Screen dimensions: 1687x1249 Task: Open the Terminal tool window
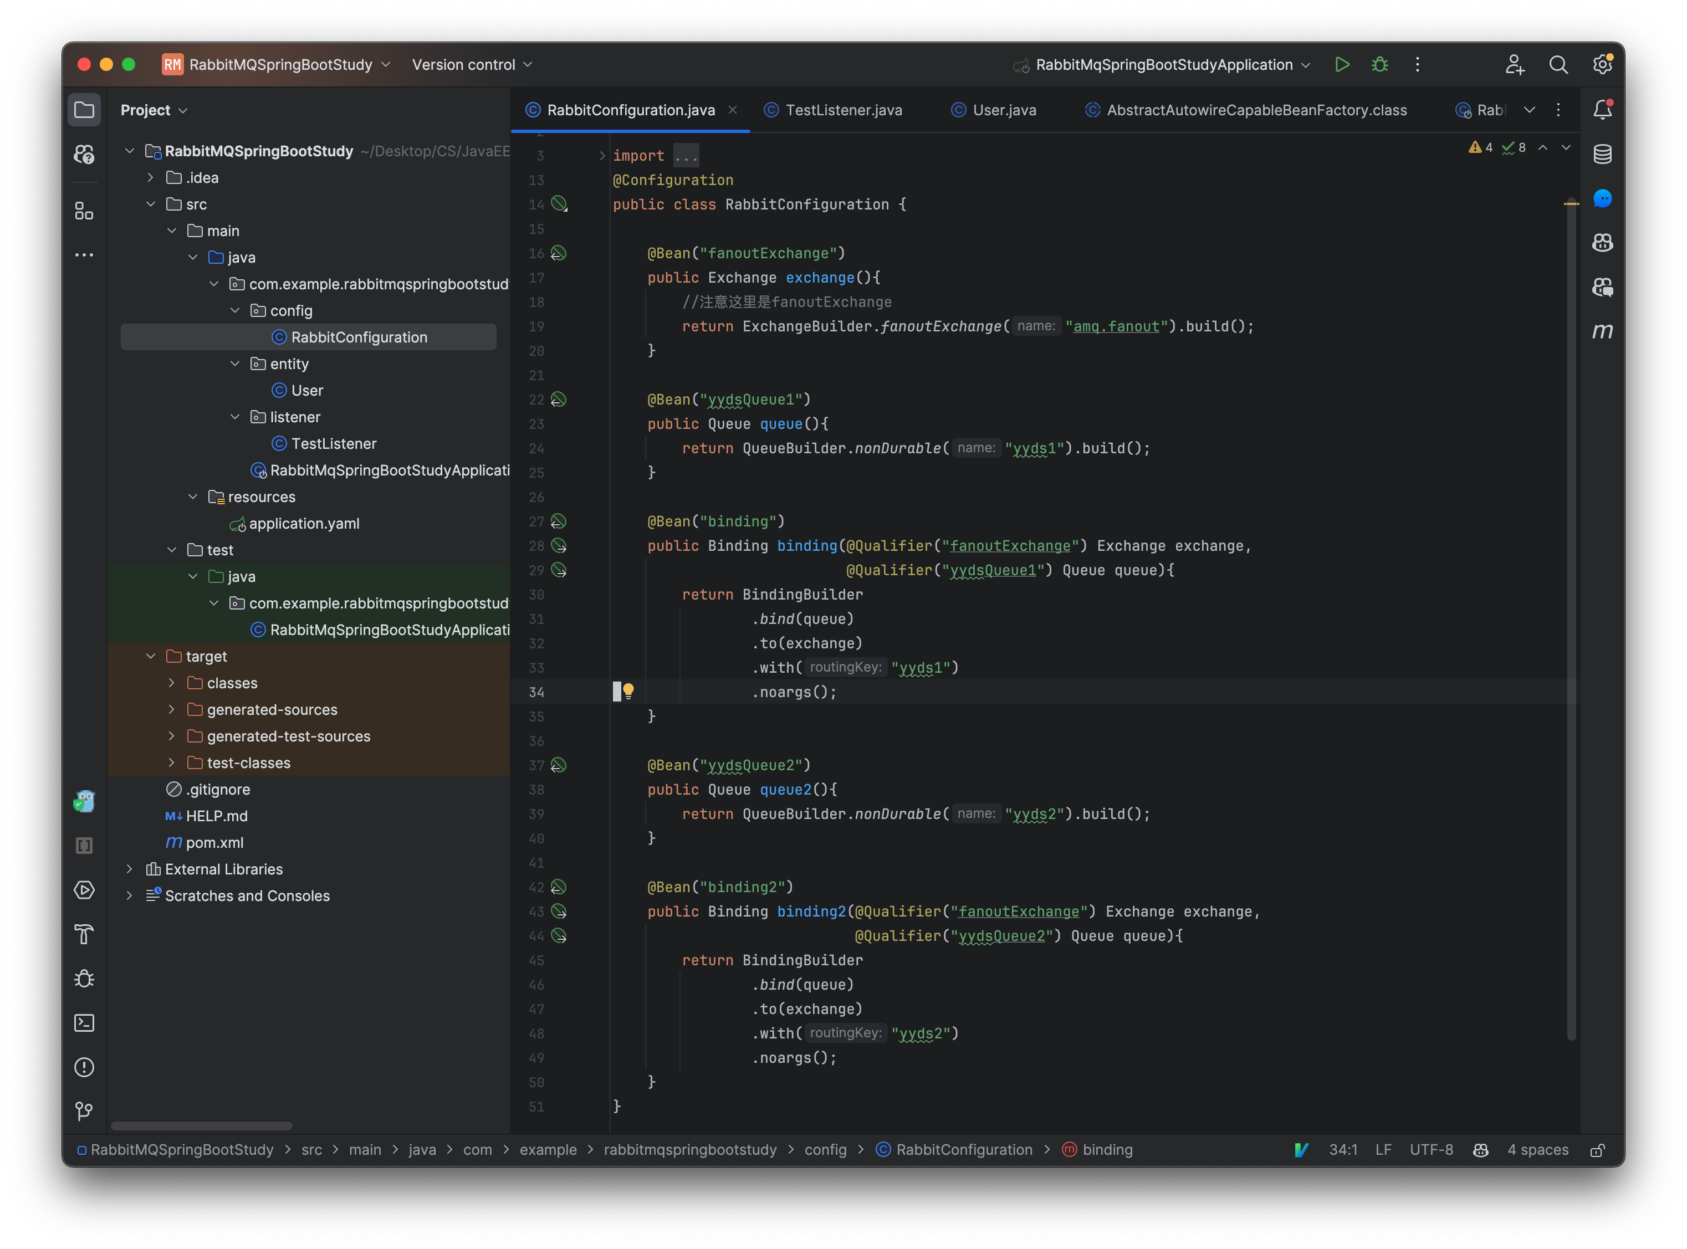[x=84, y=1023]
